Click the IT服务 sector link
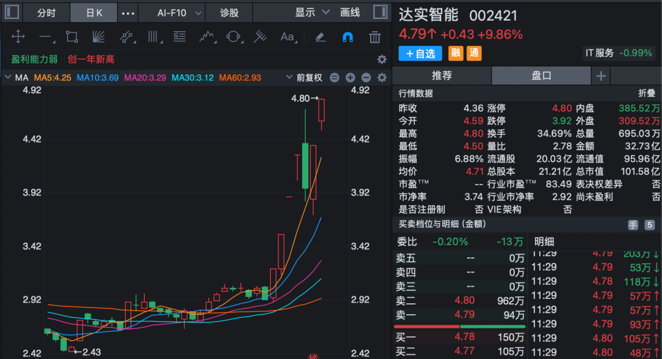 click(x=599, y=53)
